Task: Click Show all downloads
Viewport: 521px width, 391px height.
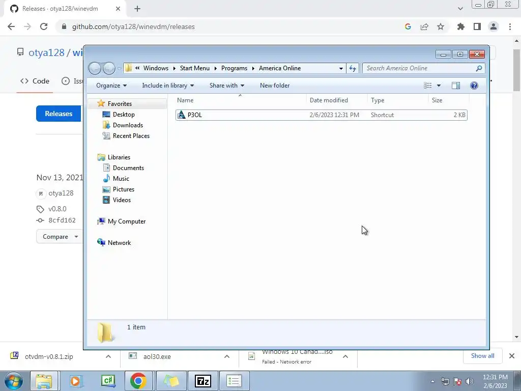Action: coord(482,356)
